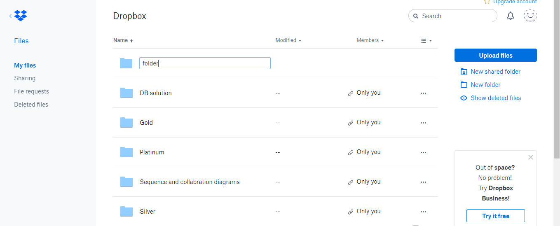Click Only you for Gold

pos(369,122)
